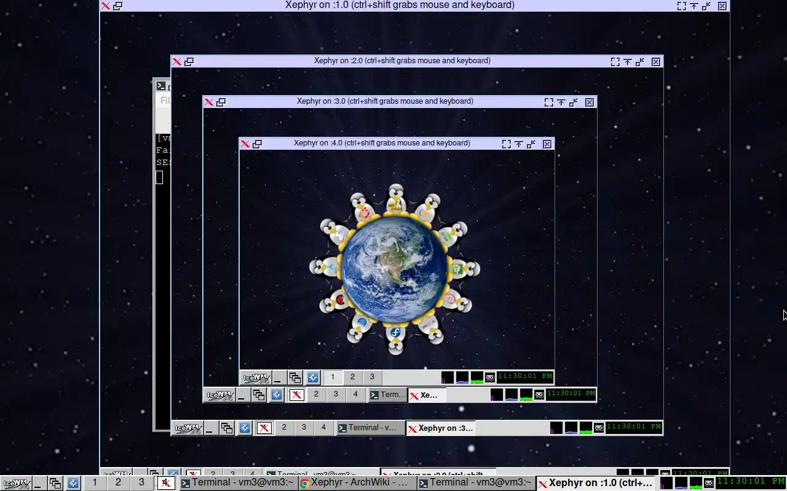Open the window menu icon of Xephyr on :3.0

208,102
